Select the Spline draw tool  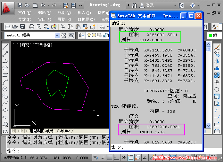point(5,103)
